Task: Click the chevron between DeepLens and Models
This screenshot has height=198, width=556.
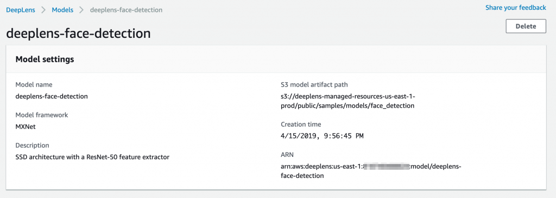Action: point(43,10)
